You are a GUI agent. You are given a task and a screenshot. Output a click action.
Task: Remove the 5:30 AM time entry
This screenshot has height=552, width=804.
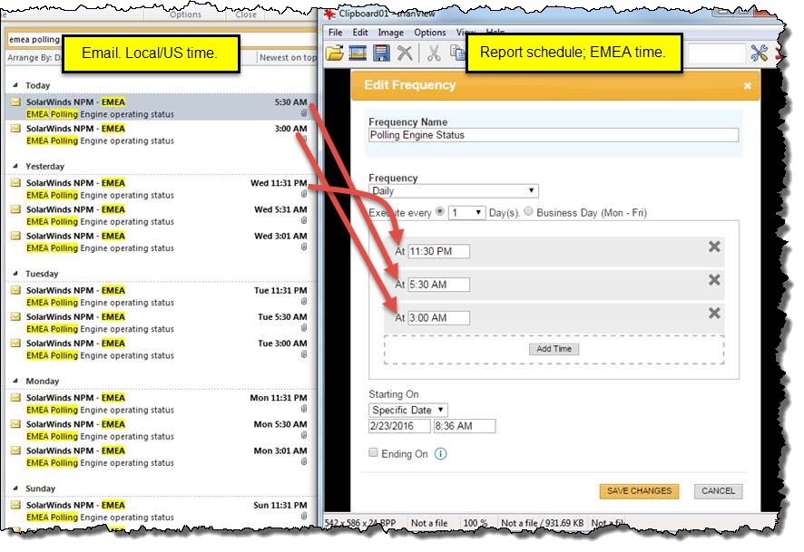714,280
